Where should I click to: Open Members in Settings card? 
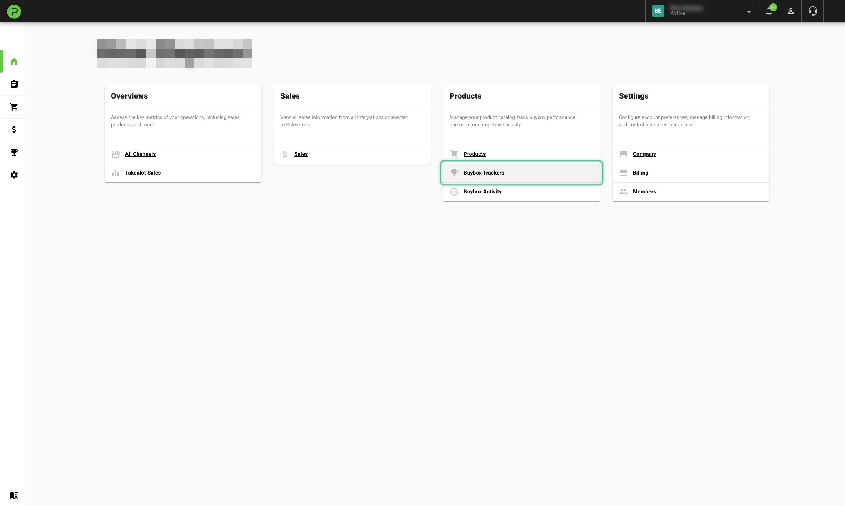tap(644, 191)
